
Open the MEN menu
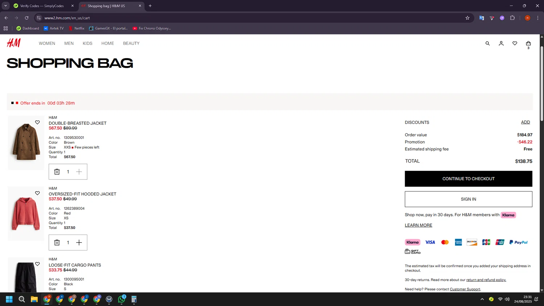coord(69,44)
